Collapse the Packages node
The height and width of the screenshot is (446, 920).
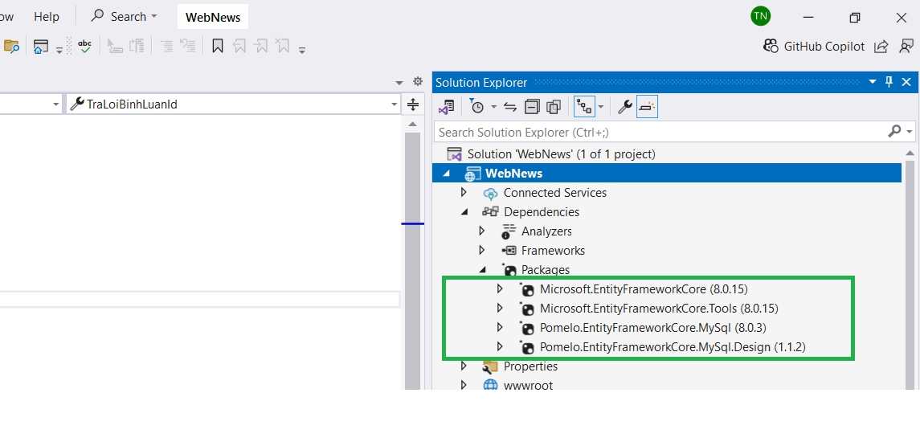482,270
